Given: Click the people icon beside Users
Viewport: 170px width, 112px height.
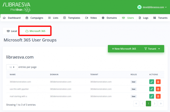Looking at the screenshot, I should click(x=123, y=18).
